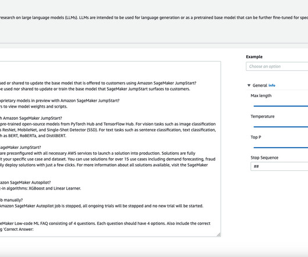Click the line 'azon SageMaker Autopilot?'
Image resolution: width=308 pixels, height=257 pixels.
click(26, 183)
